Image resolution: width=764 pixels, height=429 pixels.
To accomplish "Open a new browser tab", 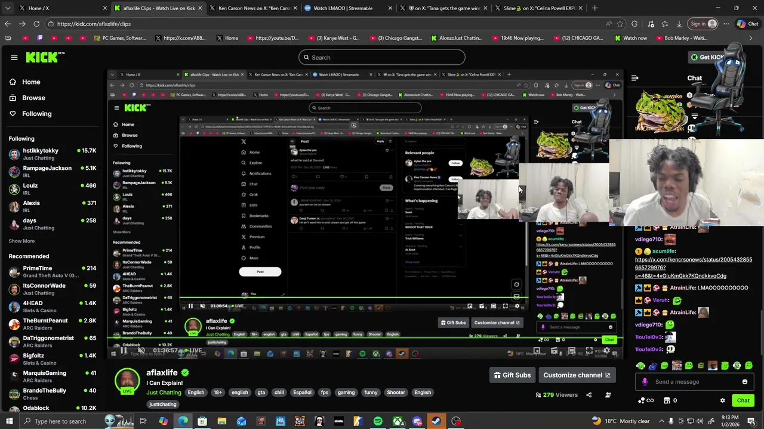I will (594, 8).
